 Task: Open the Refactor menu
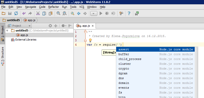tap(54, 7)
